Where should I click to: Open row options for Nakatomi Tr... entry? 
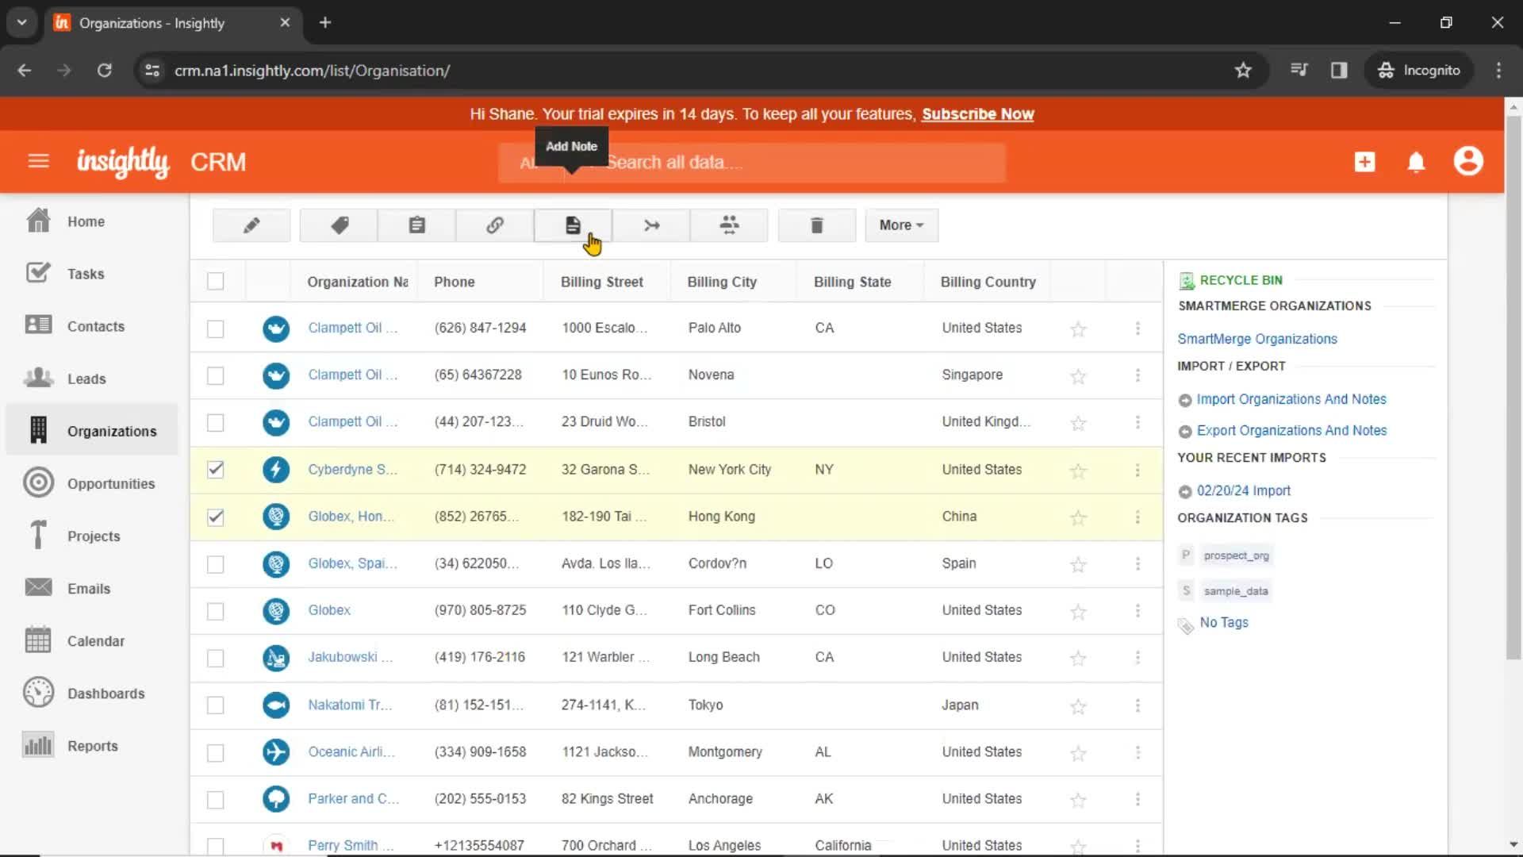point(1137,704)
